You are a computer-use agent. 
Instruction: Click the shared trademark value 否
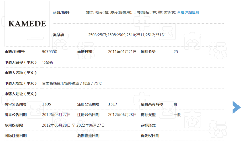pos(175,104)
